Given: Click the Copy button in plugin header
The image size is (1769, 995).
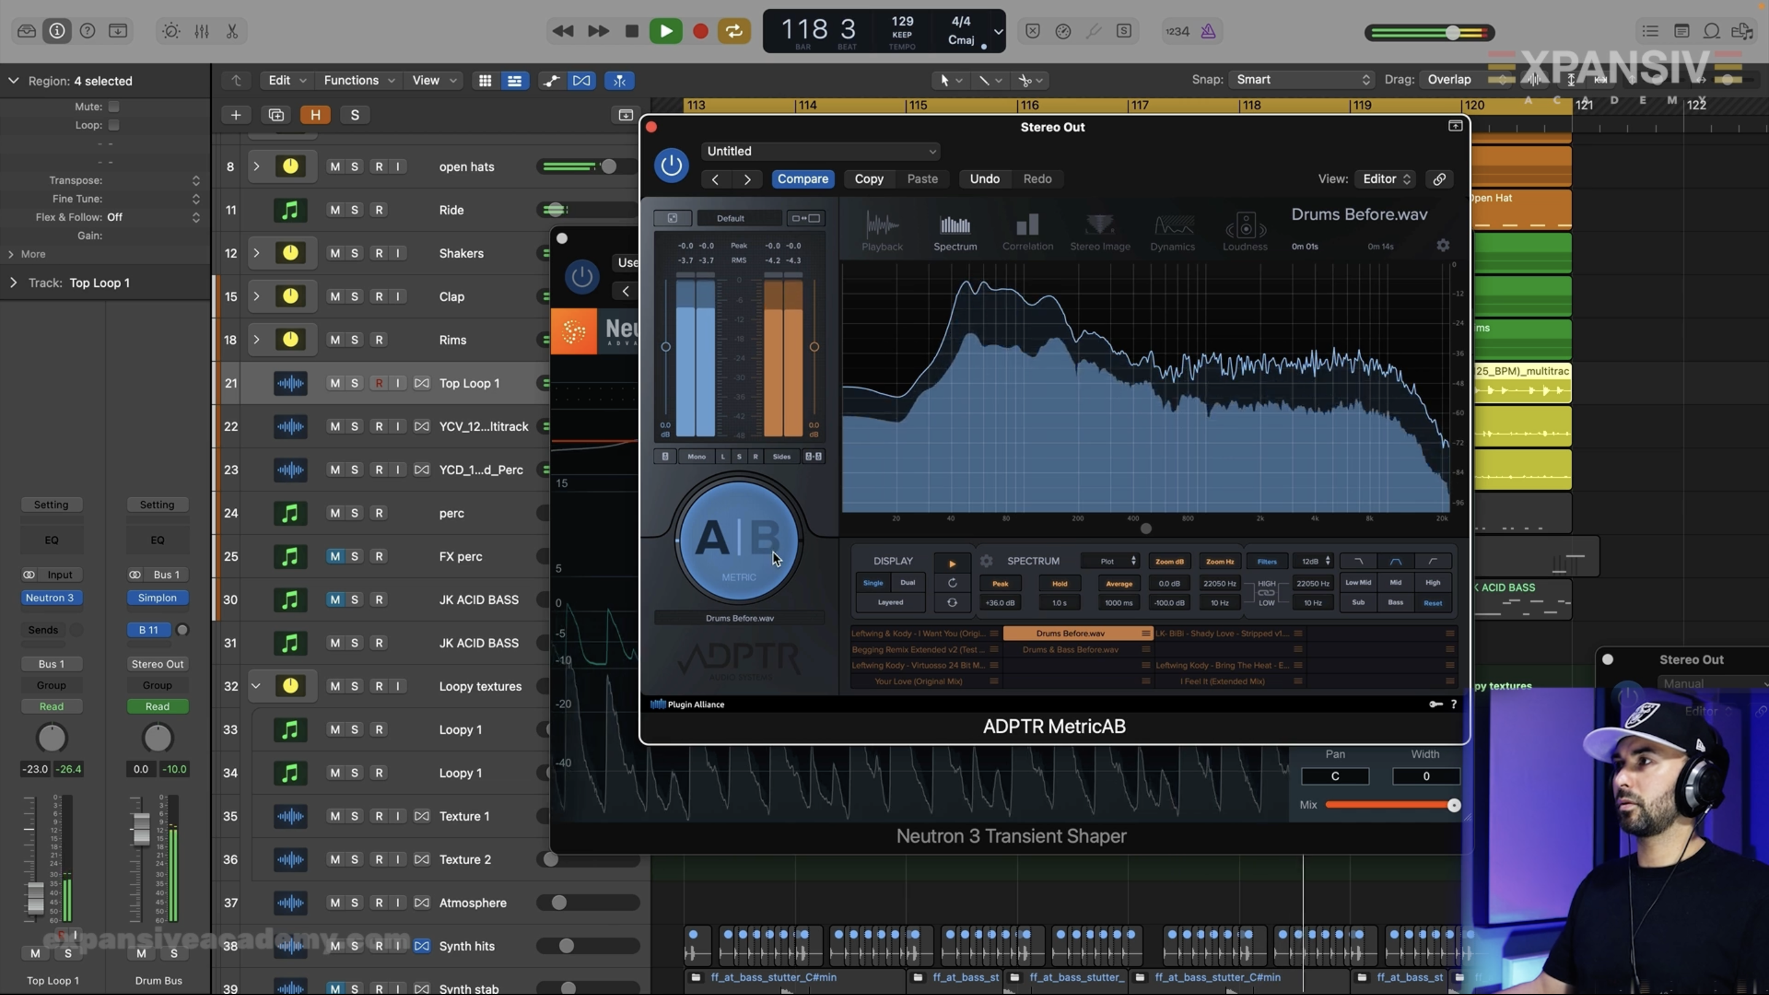Looking at the screenshot, I should [x=869, y=179].
